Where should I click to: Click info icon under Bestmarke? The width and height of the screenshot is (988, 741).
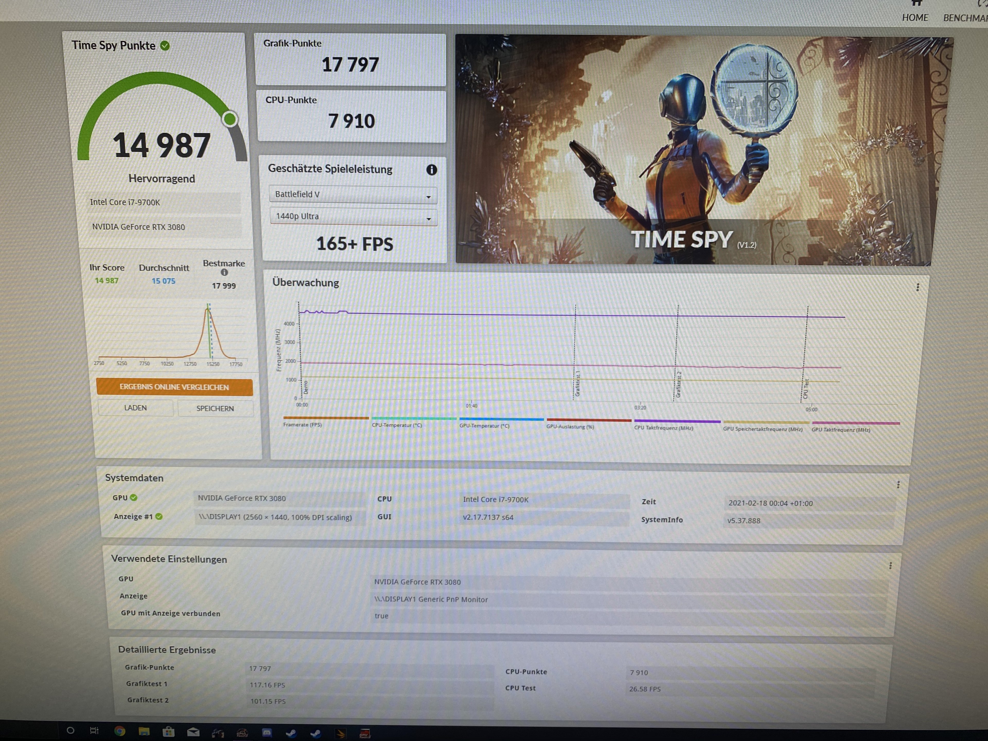(224, 272)
